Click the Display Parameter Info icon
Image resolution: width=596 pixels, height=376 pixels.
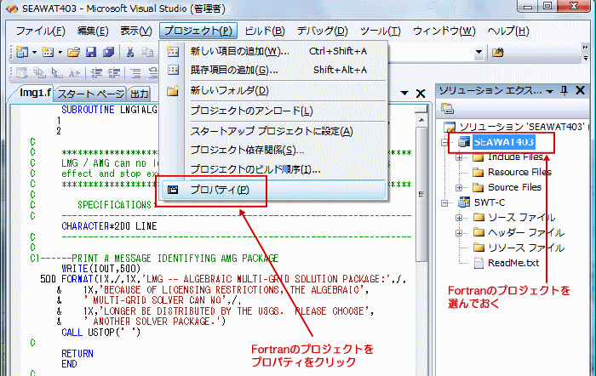39,72
